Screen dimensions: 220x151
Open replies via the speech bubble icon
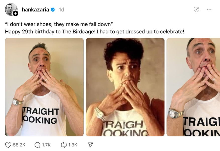coord(38,144)
